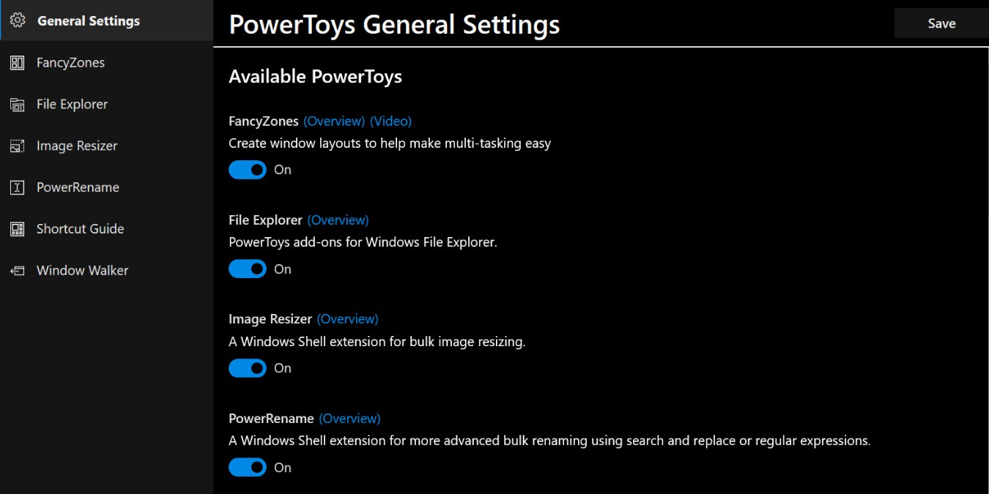Viewport: 989px width, 494px height.
Task: Turn off File Explorer add-ons
Action: click(x=247, y=269)
